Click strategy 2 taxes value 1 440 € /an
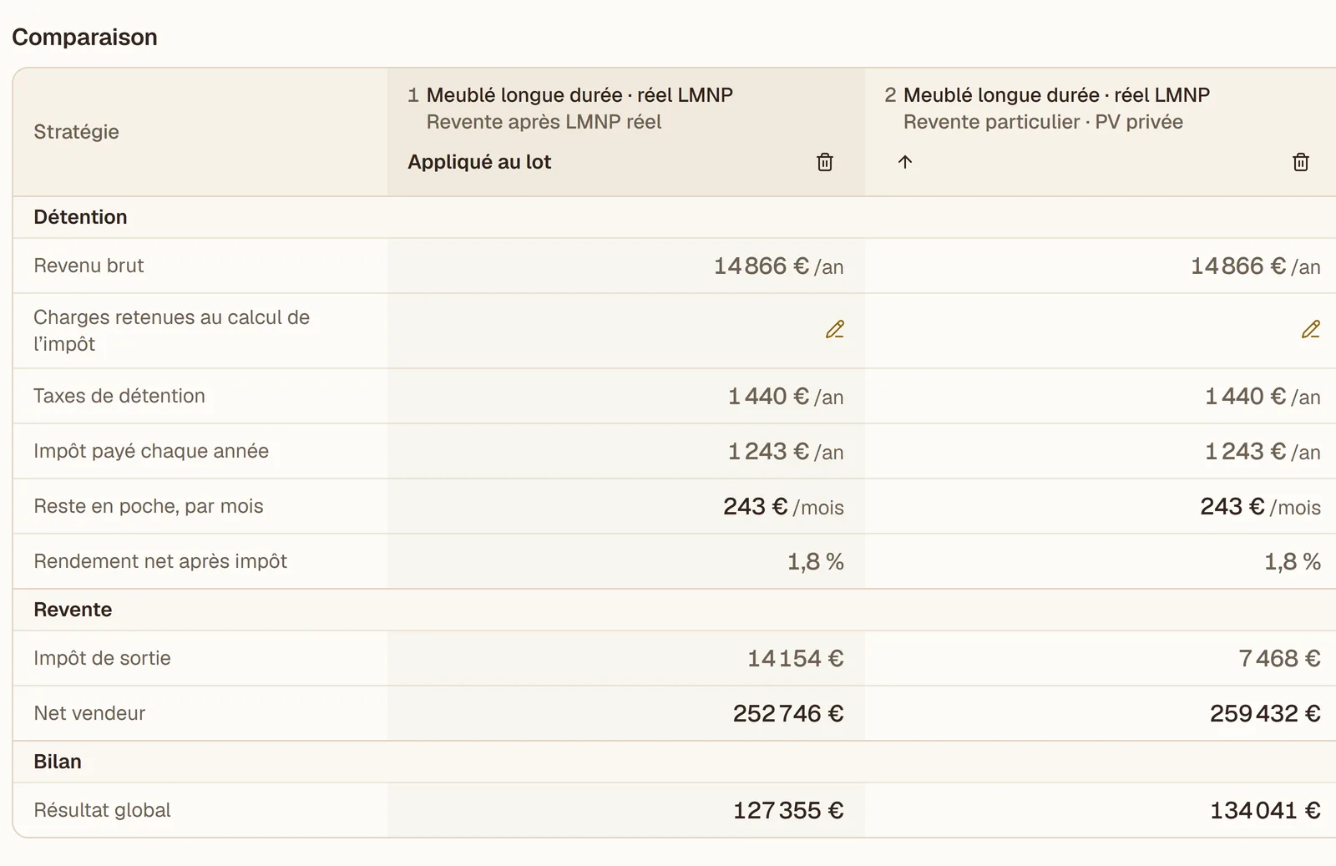 1263,396
